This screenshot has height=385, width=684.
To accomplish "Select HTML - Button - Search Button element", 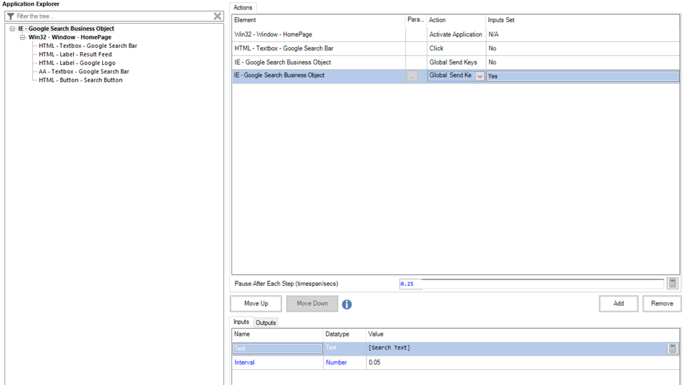I will (x=80, y=80).
